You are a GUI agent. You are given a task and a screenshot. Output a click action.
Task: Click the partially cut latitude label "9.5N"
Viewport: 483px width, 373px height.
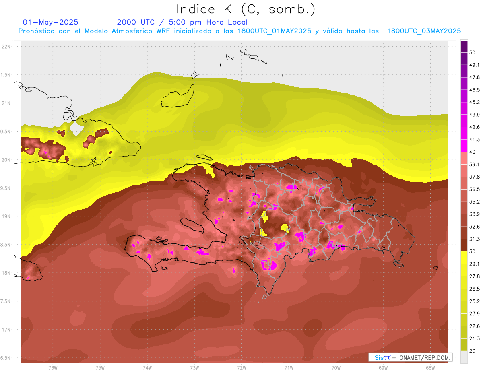[6, 188]
